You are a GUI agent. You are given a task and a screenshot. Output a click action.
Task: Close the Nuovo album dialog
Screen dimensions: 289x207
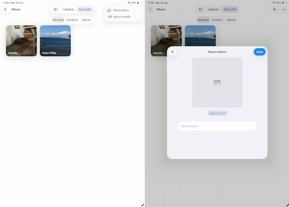pyautogui.click(x=172, y=52)
